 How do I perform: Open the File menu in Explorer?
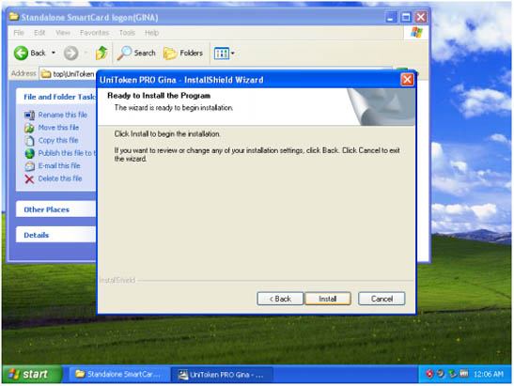(19, 33)
